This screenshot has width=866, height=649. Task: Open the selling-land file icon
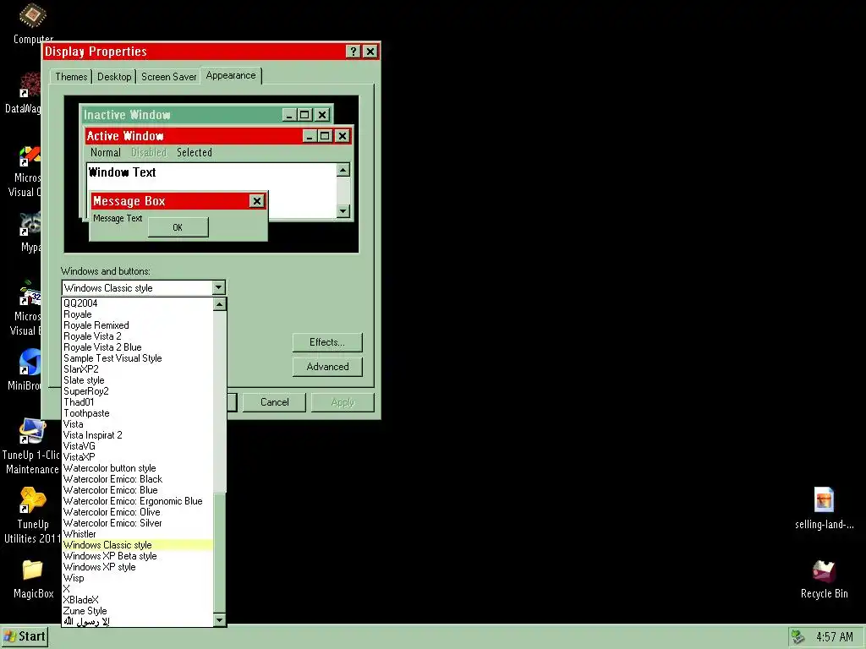824,500
